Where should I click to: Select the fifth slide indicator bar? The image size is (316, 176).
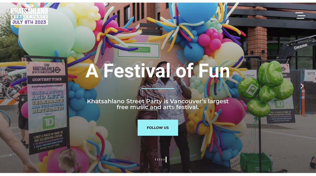coord(164,159)
